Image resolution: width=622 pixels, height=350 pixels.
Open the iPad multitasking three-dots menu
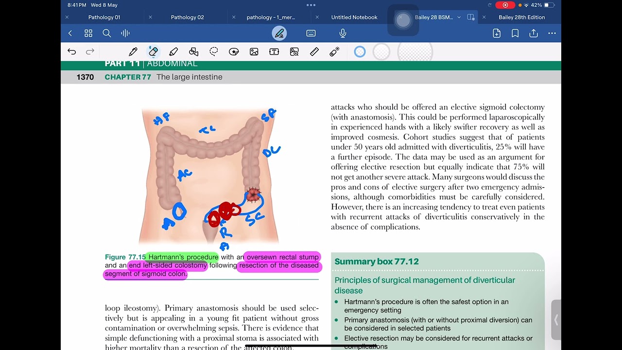point(311,5)
